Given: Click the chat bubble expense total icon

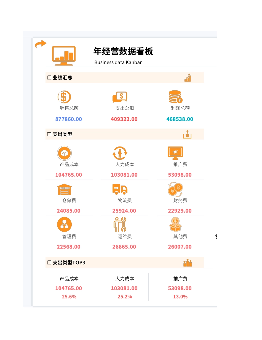Looking at the screenshot, I should click(x=120, y=97).
